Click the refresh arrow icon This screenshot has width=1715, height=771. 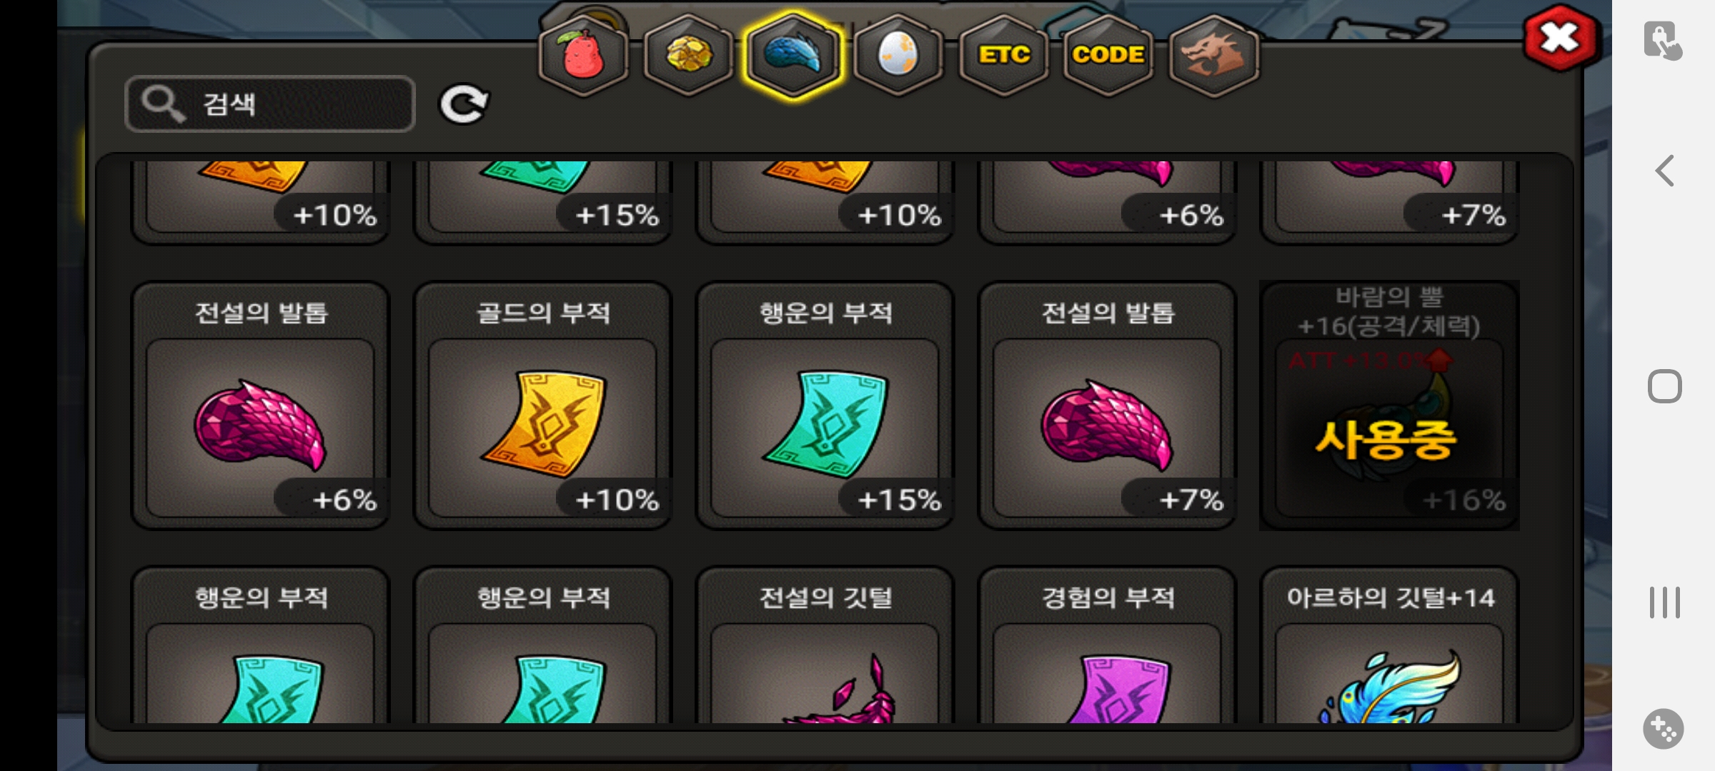[464, 104]
